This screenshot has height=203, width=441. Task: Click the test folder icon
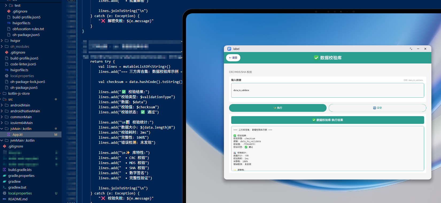pos(11,5)
